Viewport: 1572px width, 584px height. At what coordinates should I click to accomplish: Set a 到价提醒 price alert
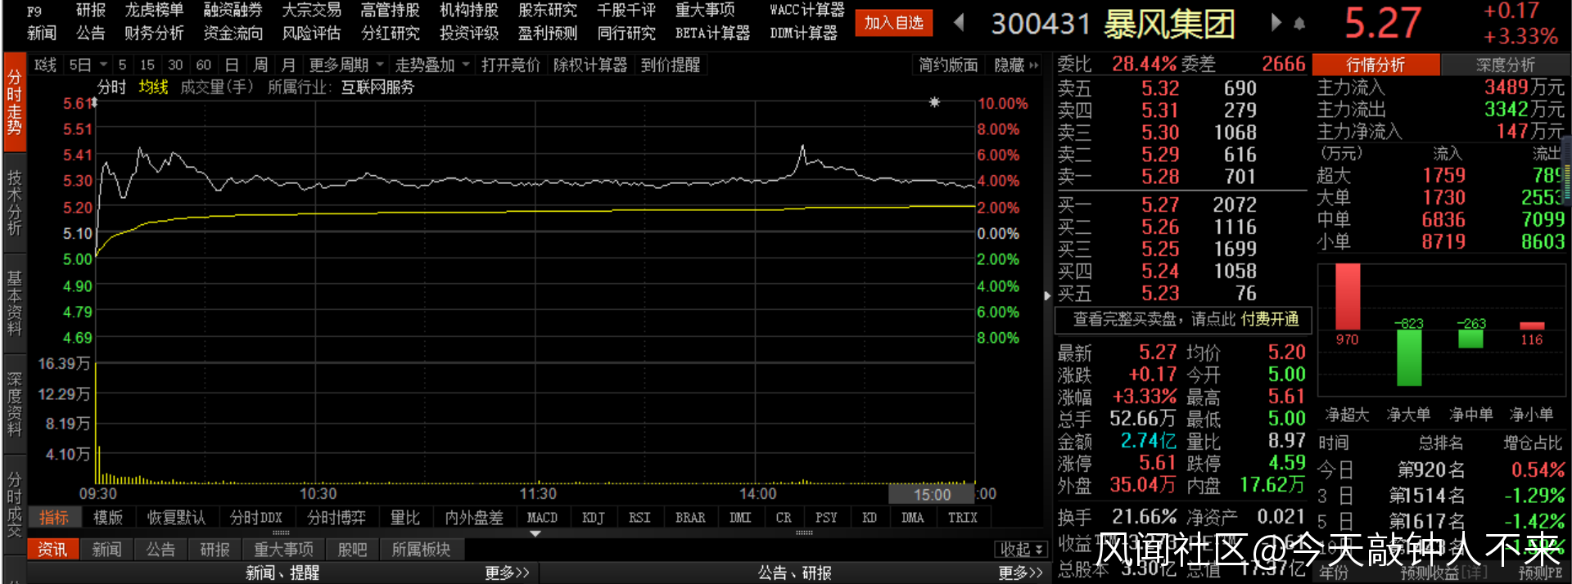(671, 65)
